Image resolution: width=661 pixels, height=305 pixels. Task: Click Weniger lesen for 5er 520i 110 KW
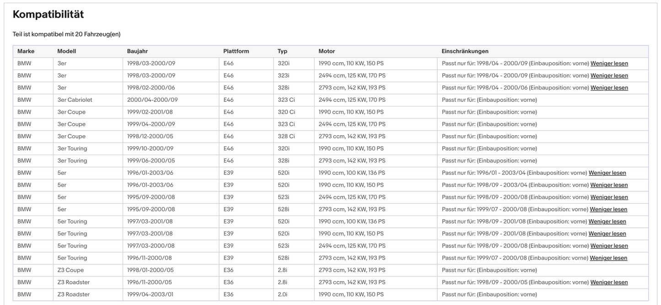(x=609, y=185)
